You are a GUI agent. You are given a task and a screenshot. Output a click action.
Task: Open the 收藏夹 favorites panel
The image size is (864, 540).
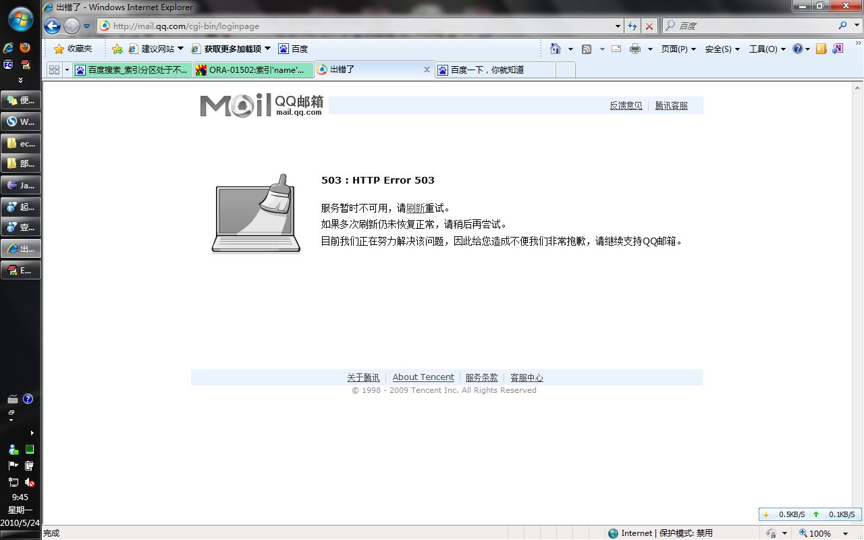click(x=73, y=49)
